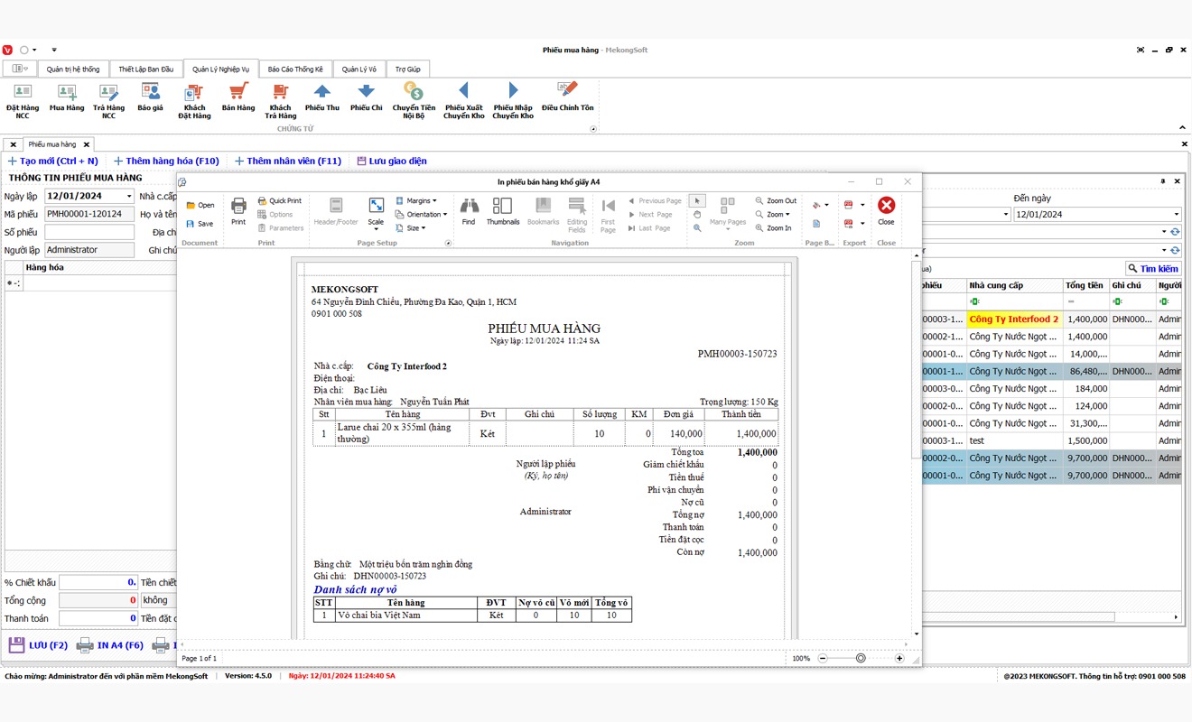The height and width of the screenshot is (722, 1192).
Task: Click the Tìm kiếm search button
Action: (1156, 268)
